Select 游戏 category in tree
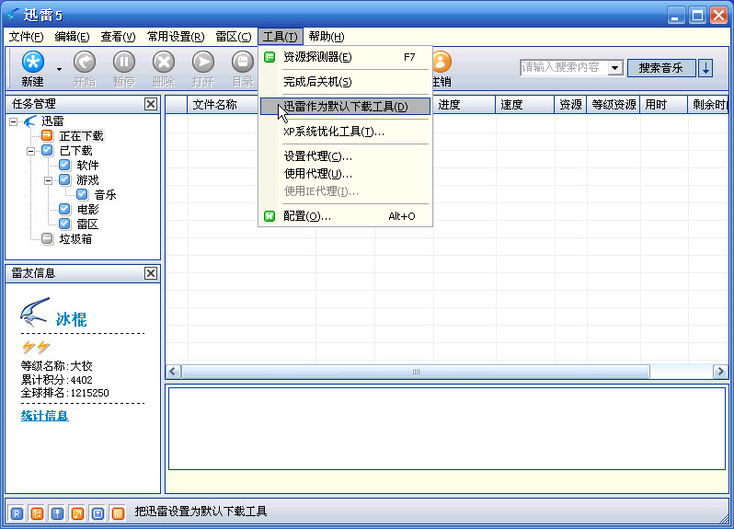 pyautogui.click(x=87, y=180)
